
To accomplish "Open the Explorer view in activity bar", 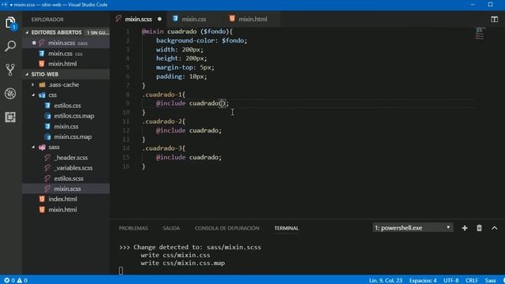I will 10,23.
